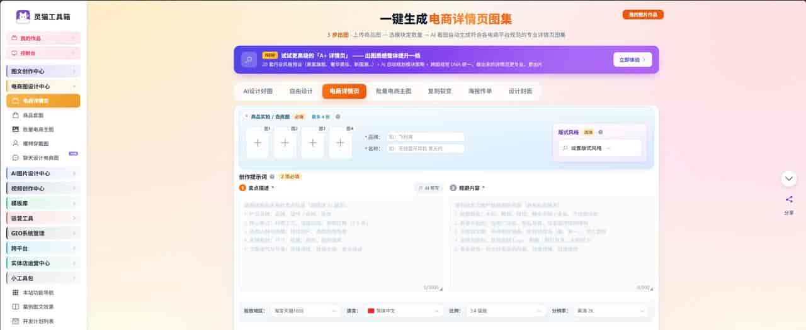Image resolution: width=806 pixels, height=330 pixels.
Task: Click the AI 帮写 button
Action: pos(429,188)
